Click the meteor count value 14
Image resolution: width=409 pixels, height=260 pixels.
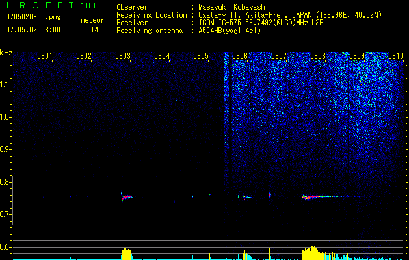[94, 30]
